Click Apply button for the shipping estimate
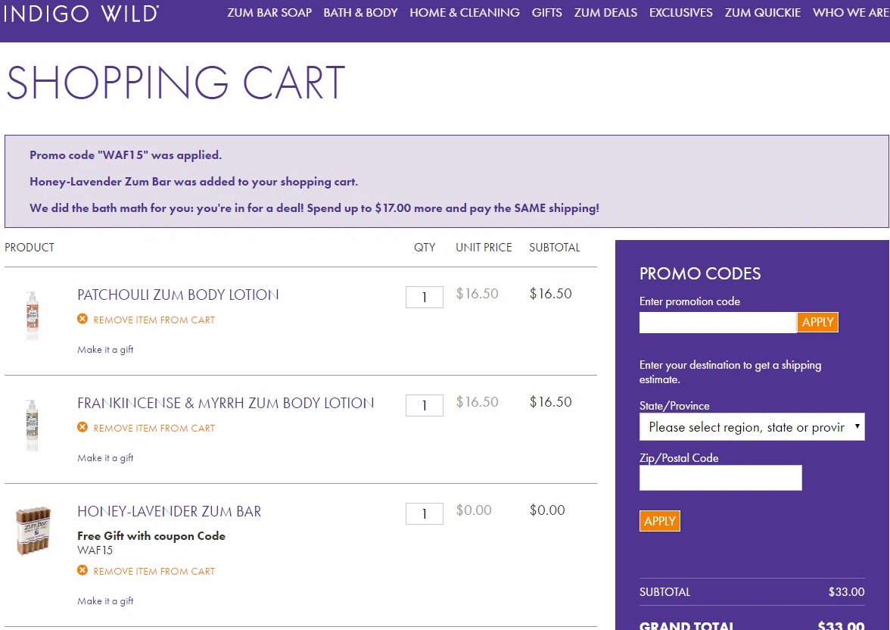The height and width of the screenshot is (630, 890). coord(660,521)
